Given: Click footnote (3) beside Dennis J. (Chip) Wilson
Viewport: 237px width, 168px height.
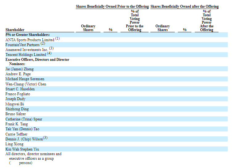Looking at the screenshot, I should [x=45, y=138].
